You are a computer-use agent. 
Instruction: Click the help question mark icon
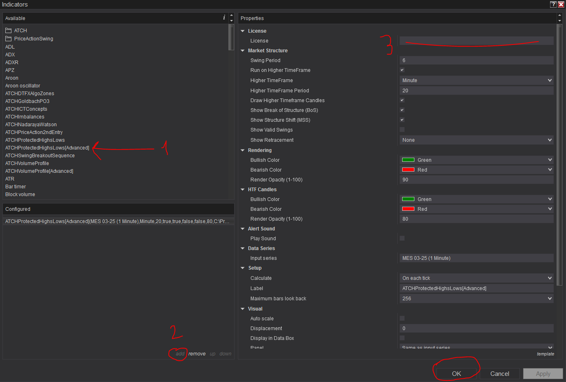coord(553,4)
